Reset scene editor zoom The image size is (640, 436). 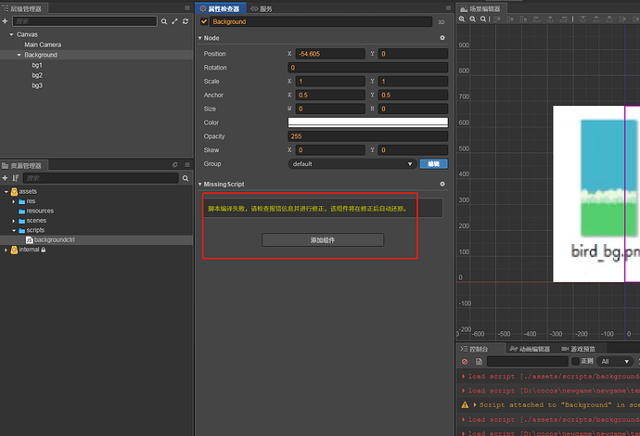point(483,19)
